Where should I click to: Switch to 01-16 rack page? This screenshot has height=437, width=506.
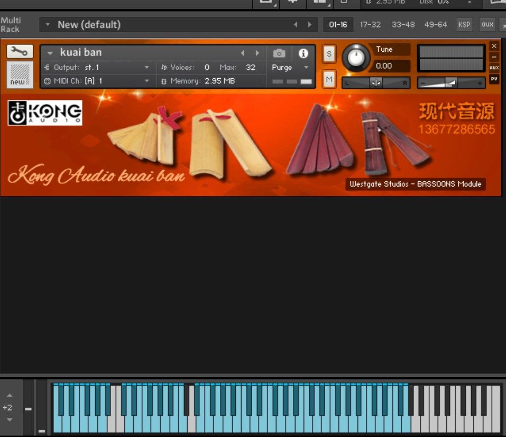[338, 24]
